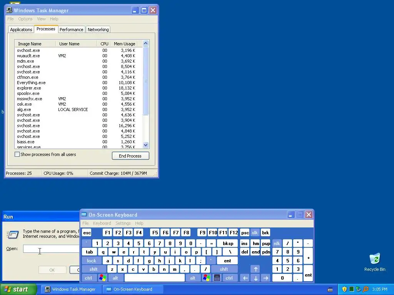Sort processes by Mem Usage column header
The height and width of the screenshot is (295, 394).
pyautogui.click(x=124, y=44)
